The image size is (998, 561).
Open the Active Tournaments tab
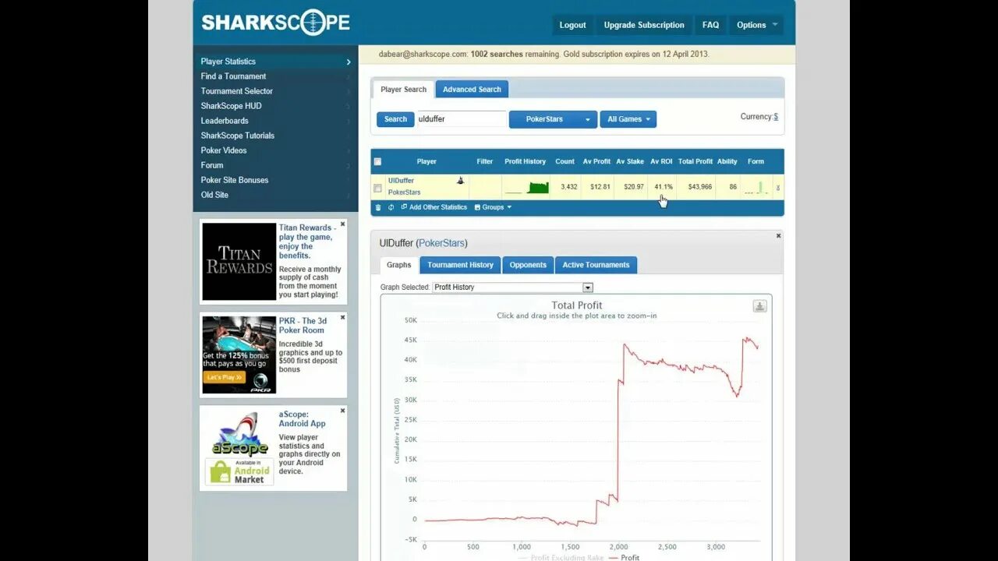[596, 265]
